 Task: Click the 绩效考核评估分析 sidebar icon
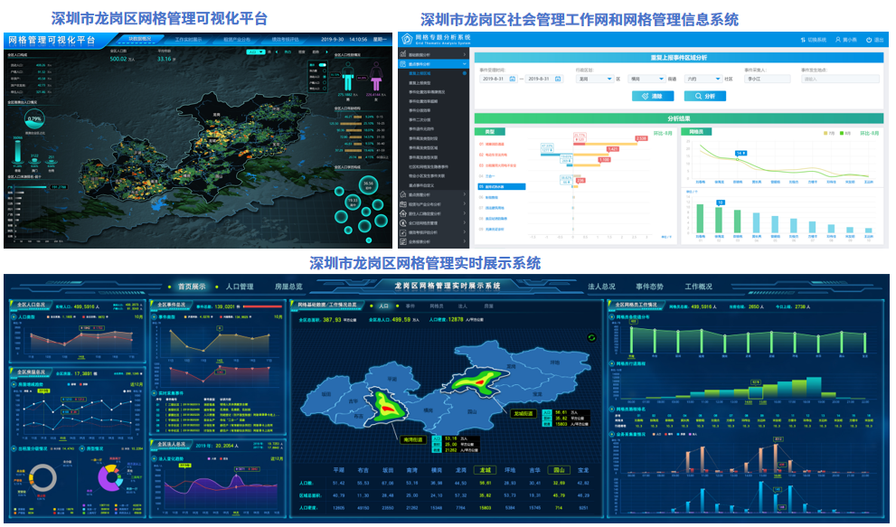pos(403,232)
